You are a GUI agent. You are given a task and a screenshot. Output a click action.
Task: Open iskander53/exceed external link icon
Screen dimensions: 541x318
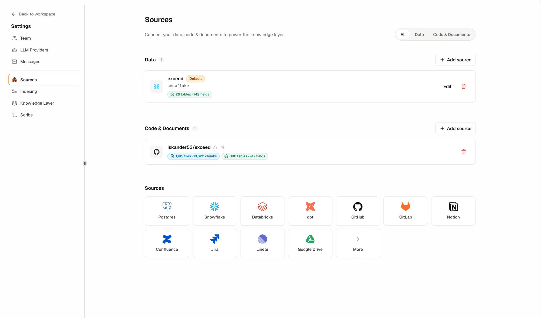(x=222, y=147)
